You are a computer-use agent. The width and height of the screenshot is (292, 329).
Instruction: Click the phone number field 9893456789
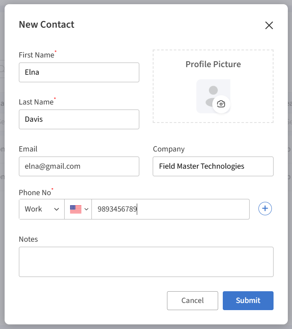[170, 209]
